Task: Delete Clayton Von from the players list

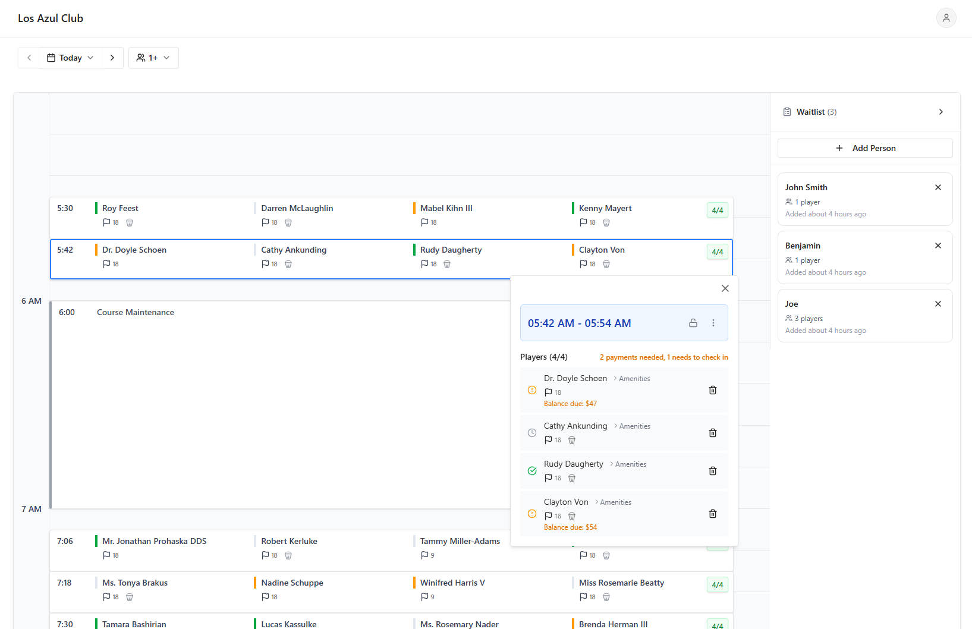Action: (712, 514)
